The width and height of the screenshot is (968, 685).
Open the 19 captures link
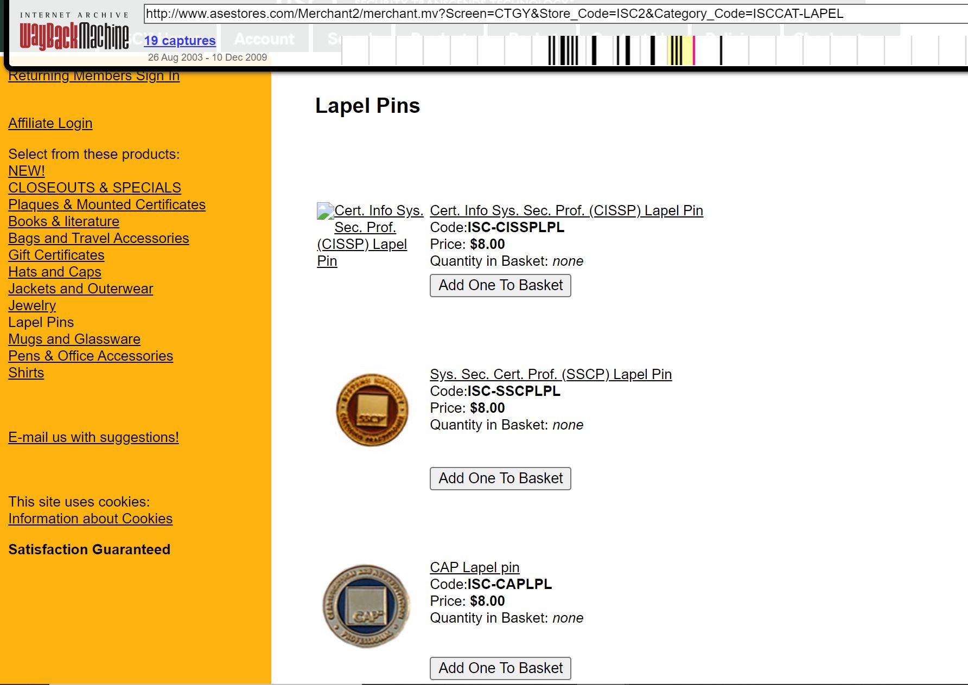[180, 41]
